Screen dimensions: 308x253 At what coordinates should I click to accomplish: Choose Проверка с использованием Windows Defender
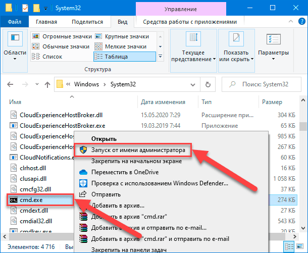point(171,183)
